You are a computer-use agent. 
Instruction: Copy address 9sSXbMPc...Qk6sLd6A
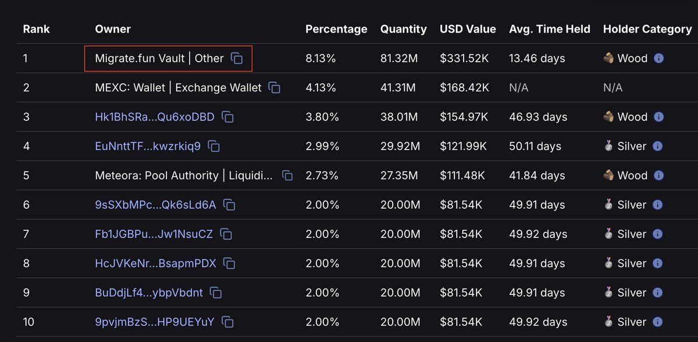pyautogui.click(x=229, y=205)
